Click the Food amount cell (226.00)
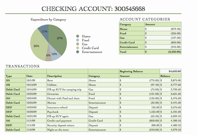The width and height of the screenshot is (197, 135). coord(163,33)
